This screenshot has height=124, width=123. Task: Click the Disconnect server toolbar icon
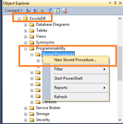pos(35,11)
